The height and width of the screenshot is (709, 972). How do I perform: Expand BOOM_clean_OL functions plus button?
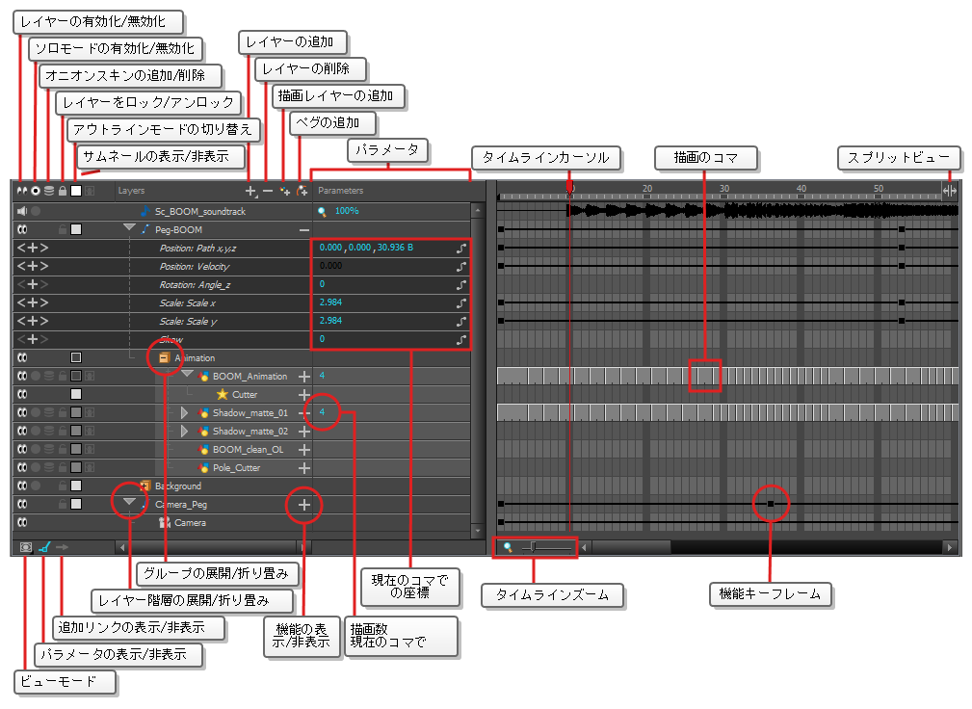[x=303, y=449]
